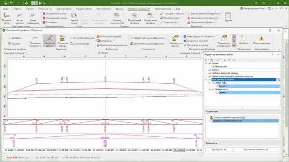Screen dimensions: 289x162
Task: Select station 11+00,000 in bottom strip
Action: click(109, 150)
